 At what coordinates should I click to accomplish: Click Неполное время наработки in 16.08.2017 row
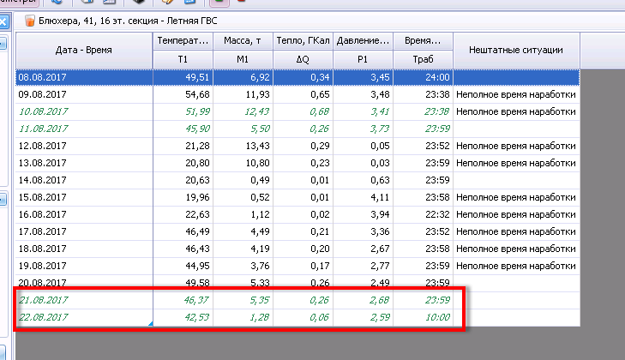[516, 214]
